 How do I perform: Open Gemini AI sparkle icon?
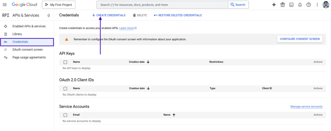(274, 5)
